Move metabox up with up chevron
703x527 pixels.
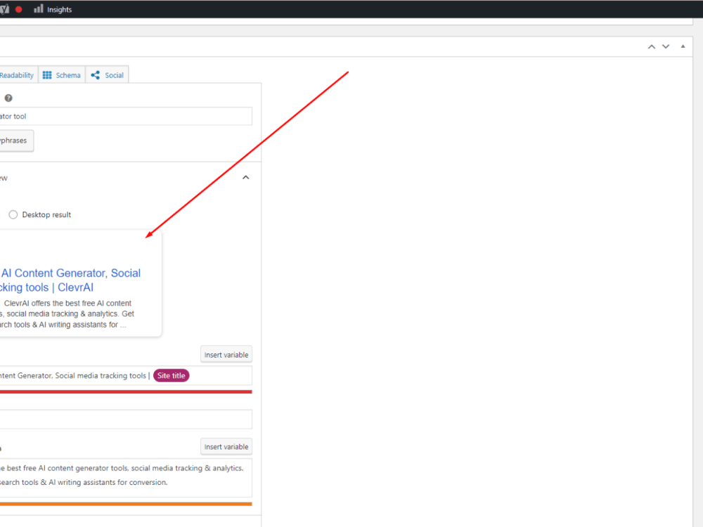(x=652, y=46)
